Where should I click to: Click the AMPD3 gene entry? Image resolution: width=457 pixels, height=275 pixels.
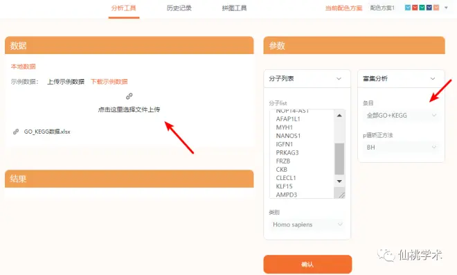[x=287, y=195]
